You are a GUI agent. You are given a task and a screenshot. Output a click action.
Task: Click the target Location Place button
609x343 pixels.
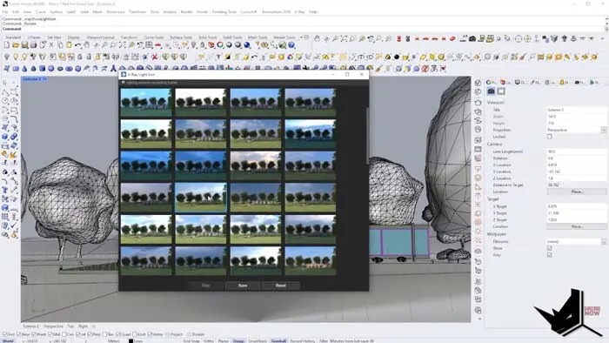[577, 226]
